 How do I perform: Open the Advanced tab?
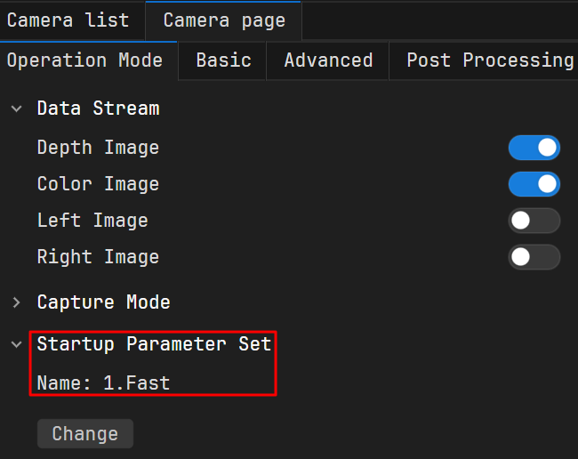click(x=328, y=60)
